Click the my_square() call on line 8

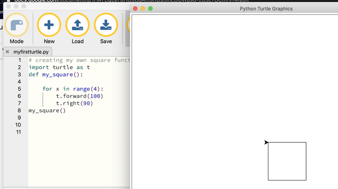pos(47,110)
